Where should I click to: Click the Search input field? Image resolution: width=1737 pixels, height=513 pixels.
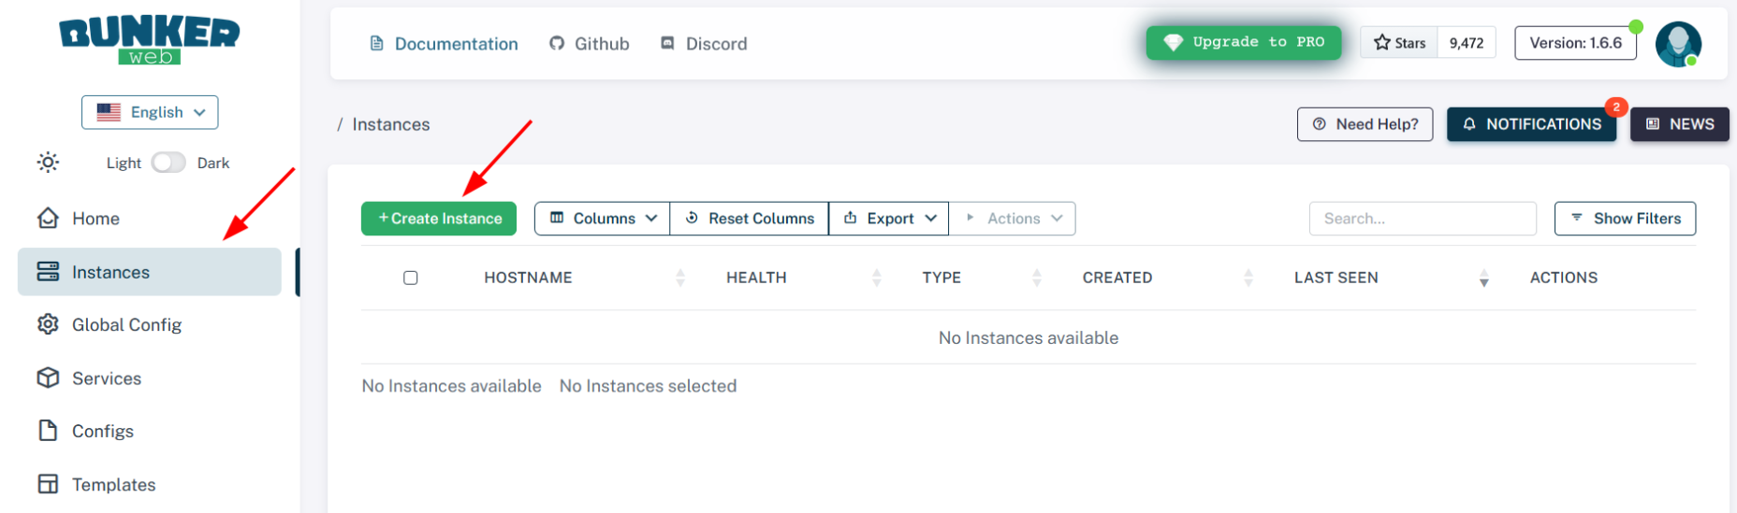coord(1423,219)
